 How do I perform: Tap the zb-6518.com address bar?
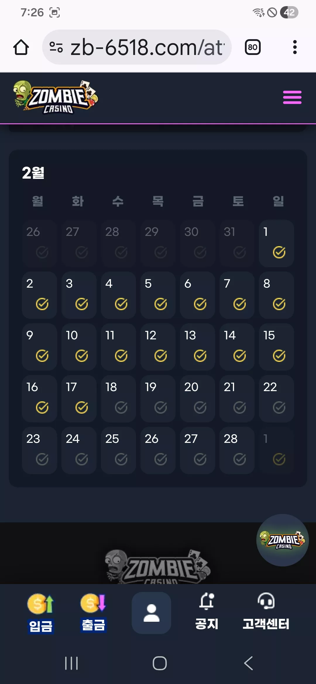137,47
